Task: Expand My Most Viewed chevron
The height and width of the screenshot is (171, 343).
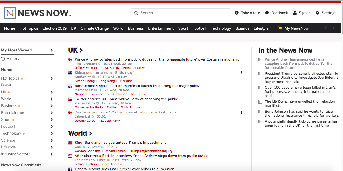Action: [52, 50]
